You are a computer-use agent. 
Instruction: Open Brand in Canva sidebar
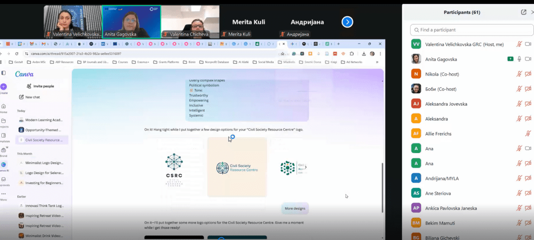[x=4, y=152]
